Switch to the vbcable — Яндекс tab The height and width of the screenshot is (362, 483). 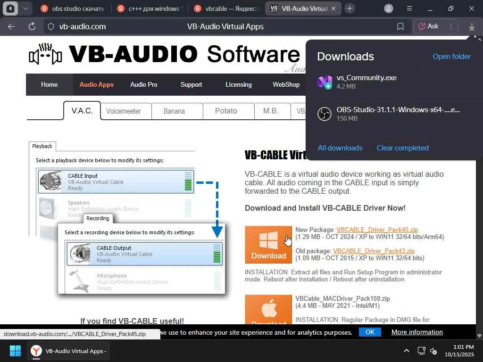(227, 8)
